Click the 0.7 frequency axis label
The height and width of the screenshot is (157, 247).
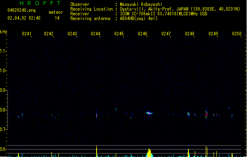pos(3,130)
